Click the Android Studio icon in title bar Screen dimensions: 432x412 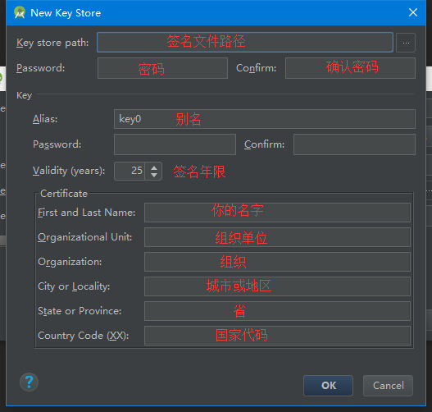pos(20,12)
